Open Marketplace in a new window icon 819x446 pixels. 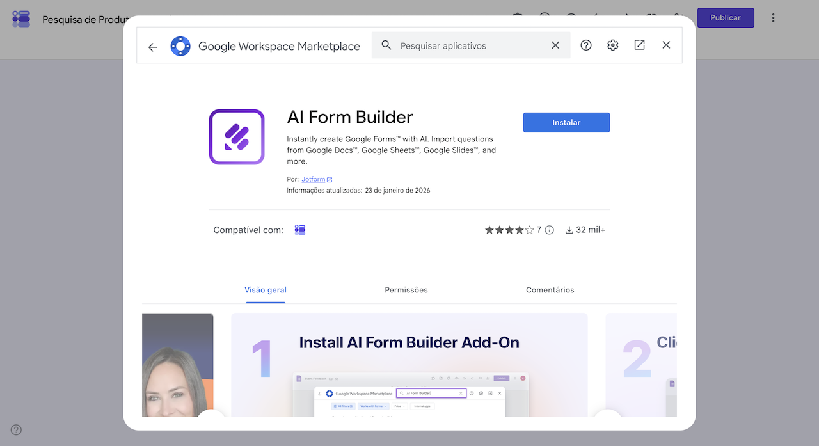[x=640, y=45]
